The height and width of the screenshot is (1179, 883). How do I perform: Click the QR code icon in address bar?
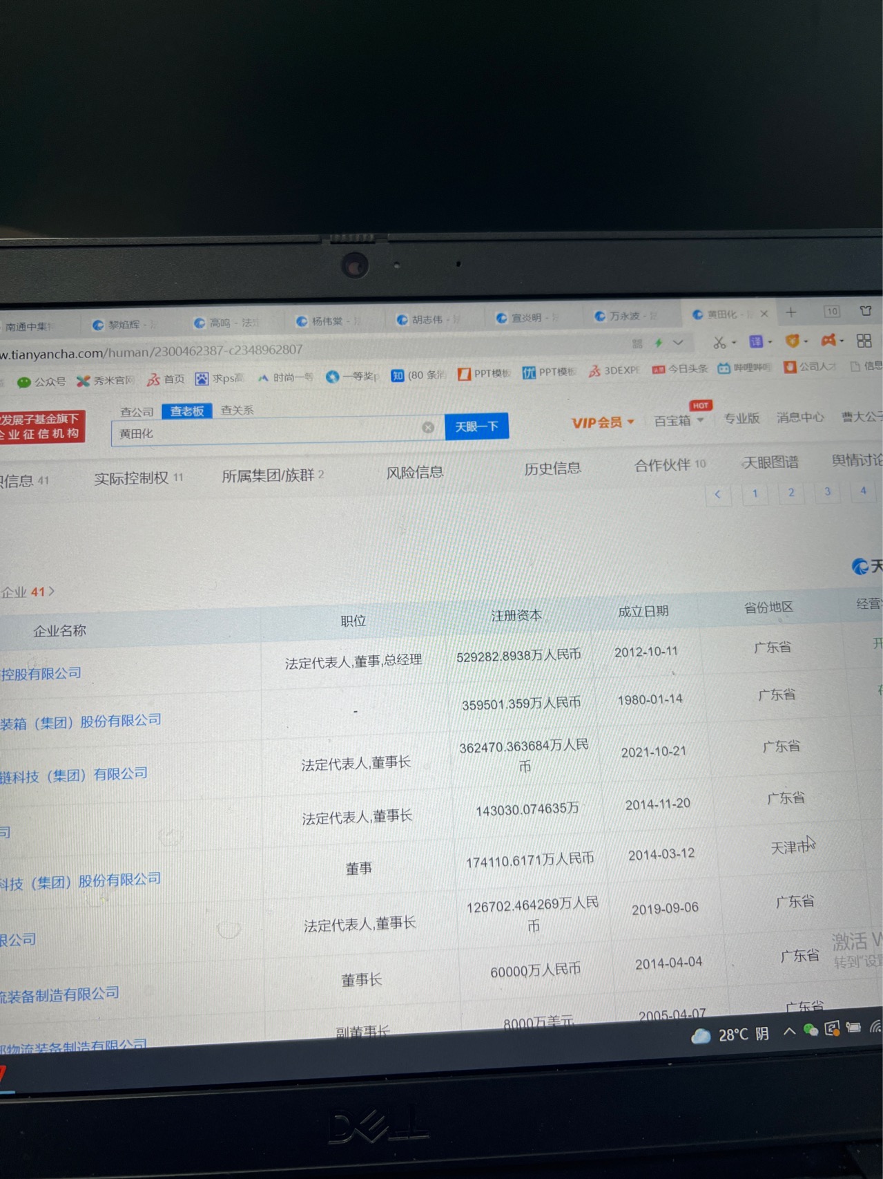tap(637, 343)
